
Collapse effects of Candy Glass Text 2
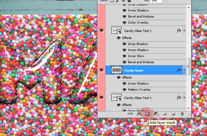(184, 31)
